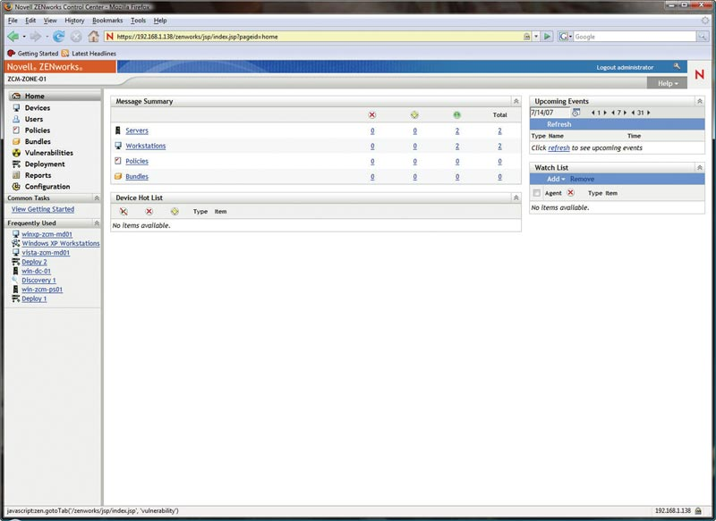
Task: Collapse the Frequently Used section
Action: tap(97, 223)
